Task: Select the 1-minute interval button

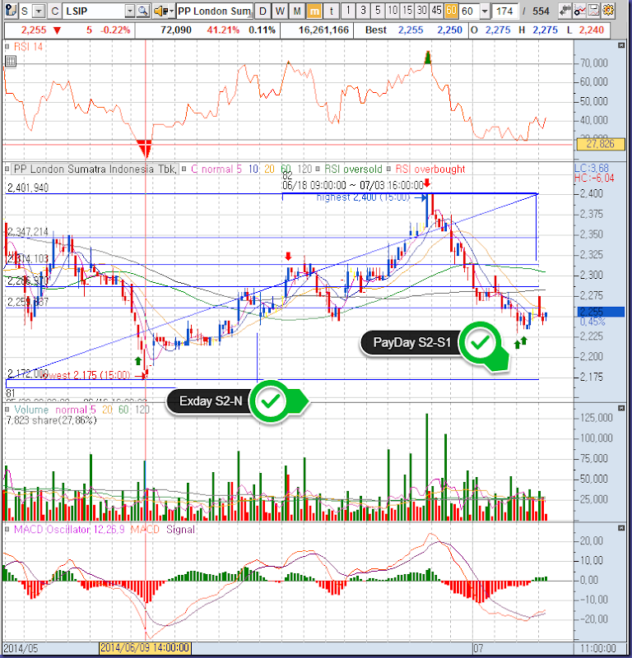Action: click(348, 11)
